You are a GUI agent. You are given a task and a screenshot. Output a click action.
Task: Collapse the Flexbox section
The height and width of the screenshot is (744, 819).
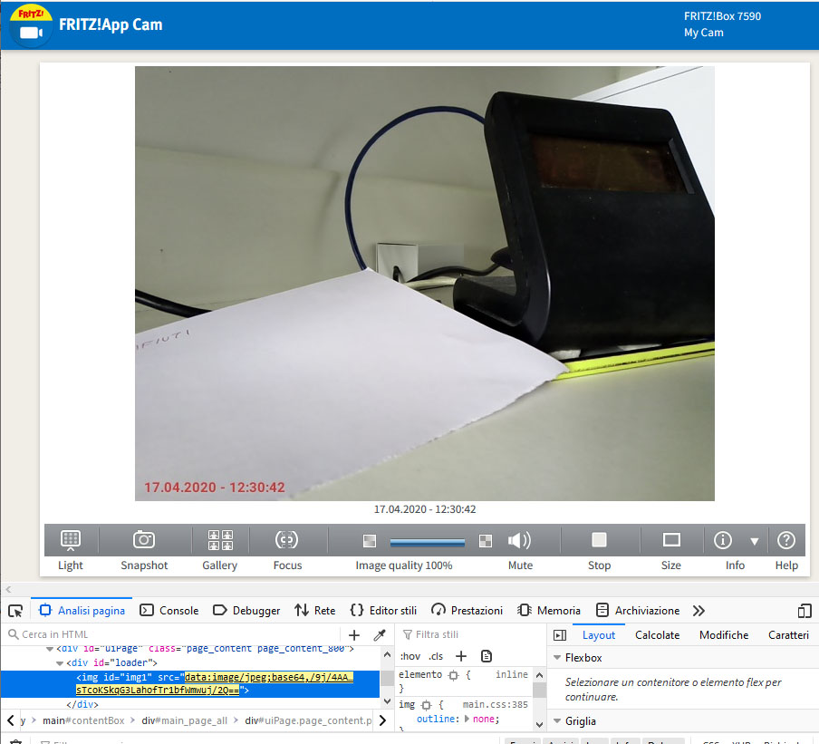[557, 658]
